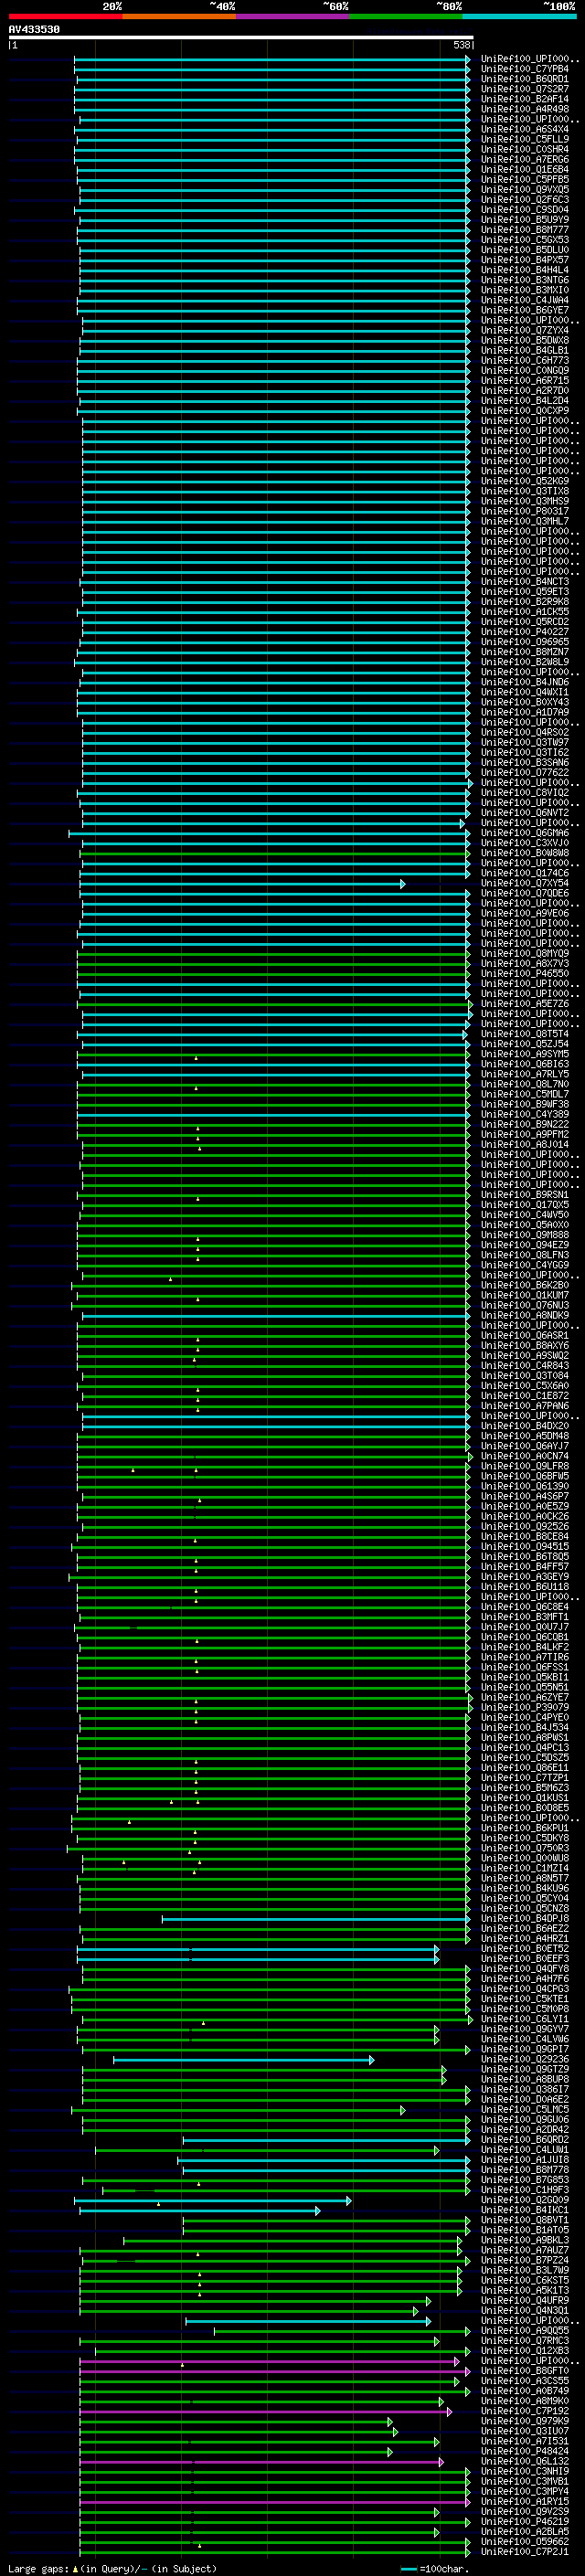Click the orange ~40% identity legend segment
This screenshot has height=2576, width=585.
pos(179,16)
